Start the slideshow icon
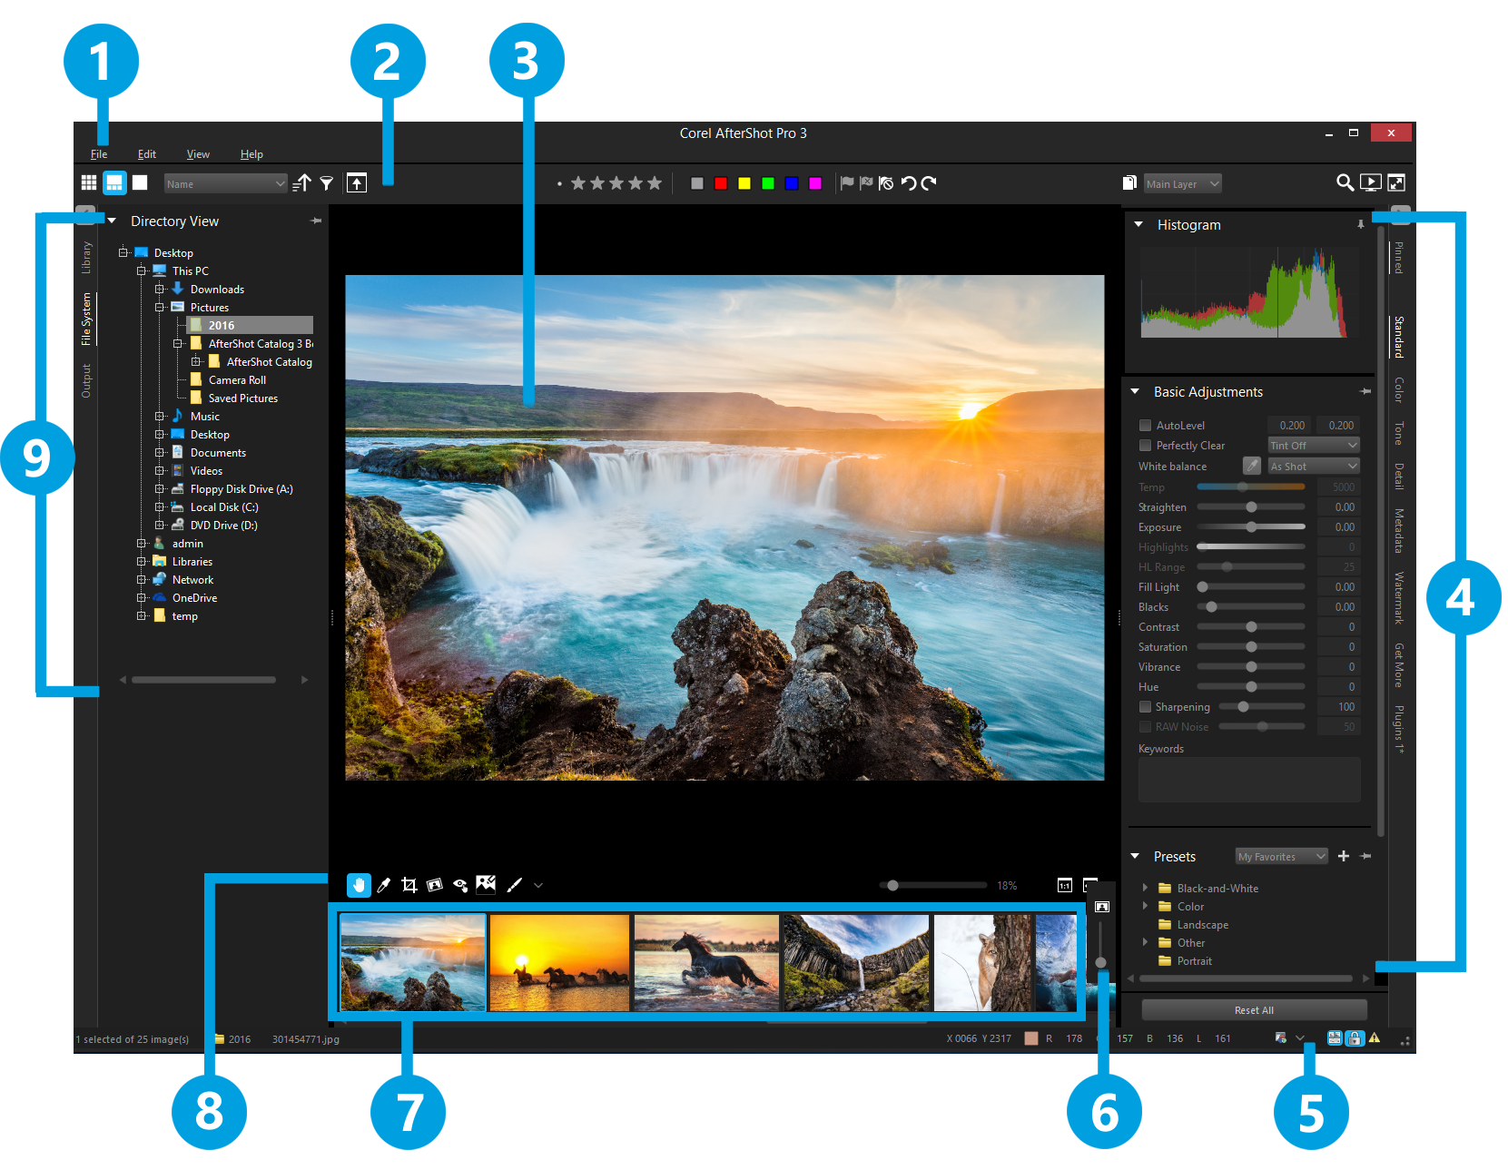The image size is (1508, 1170). click(1371, 183)
